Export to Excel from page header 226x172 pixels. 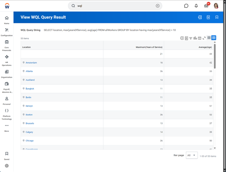[200, 17]
